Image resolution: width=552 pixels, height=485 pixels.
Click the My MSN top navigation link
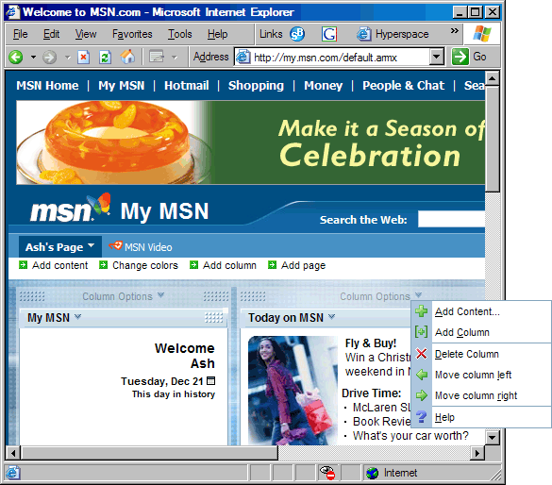pyautogui.click(x=122, y=86)
